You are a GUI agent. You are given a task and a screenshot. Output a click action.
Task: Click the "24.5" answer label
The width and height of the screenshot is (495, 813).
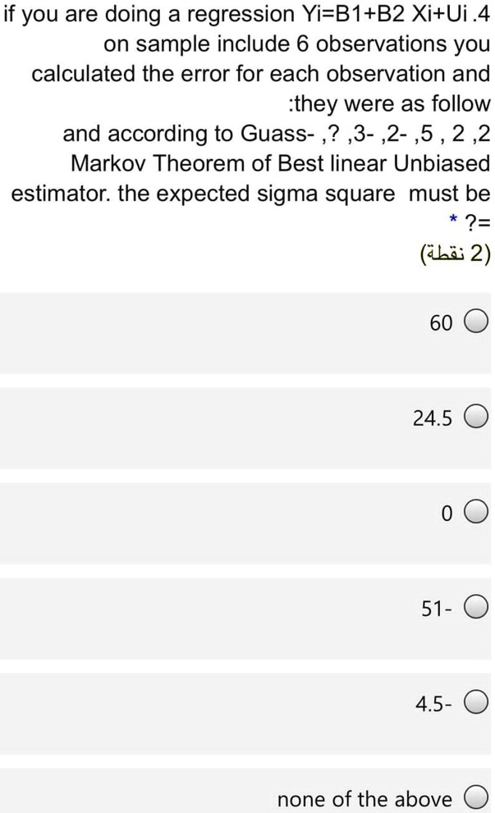click(432, 418)
